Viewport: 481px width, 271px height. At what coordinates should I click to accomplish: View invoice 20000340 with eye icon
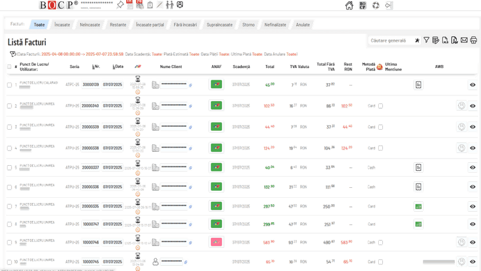473,106
